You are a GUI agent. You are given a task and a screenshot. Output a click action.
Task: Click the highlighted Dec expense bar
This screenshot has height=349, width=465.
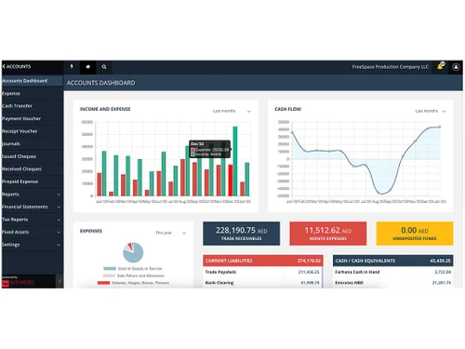coord(231,181)
